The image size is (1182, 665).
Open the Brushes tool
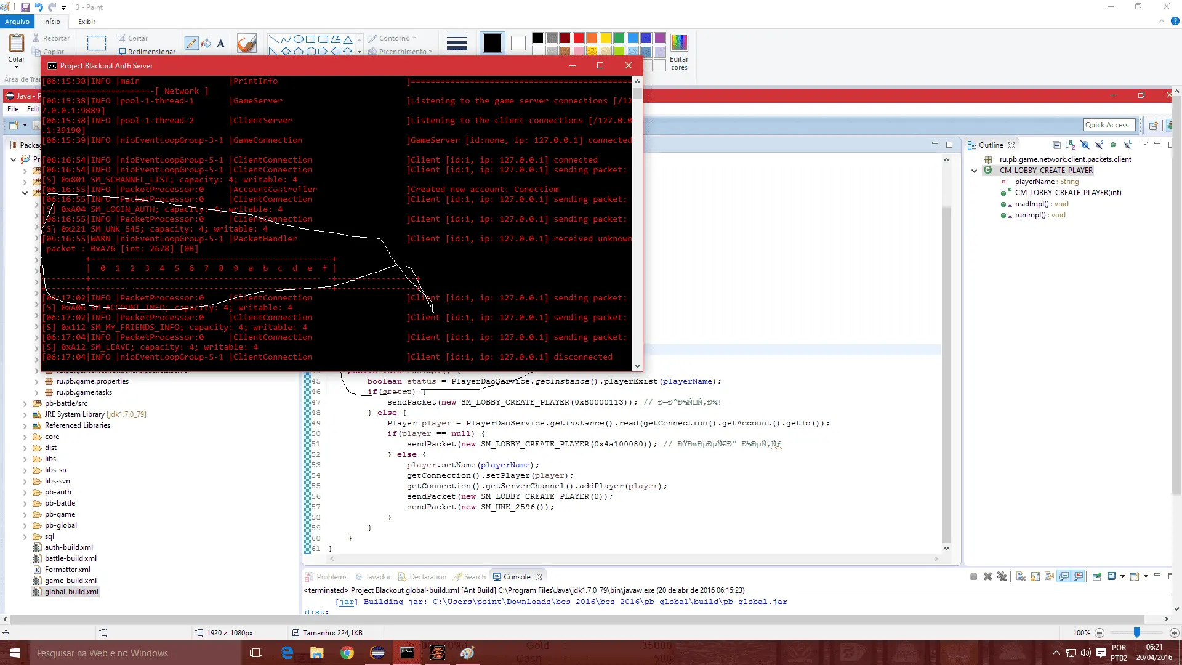(246, 43)
